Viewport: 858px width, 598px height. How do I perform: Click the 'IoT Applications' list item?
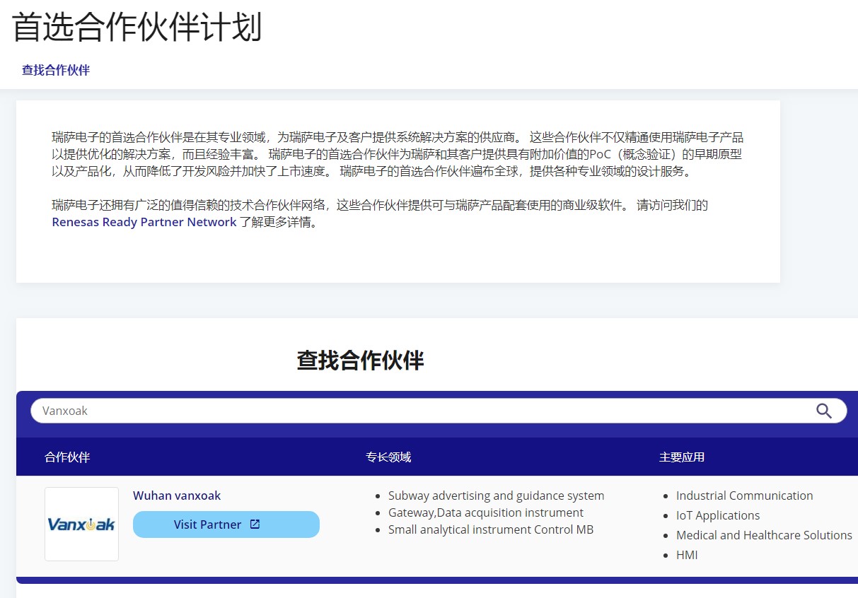[718, 515]
